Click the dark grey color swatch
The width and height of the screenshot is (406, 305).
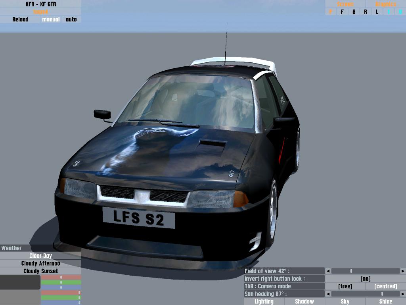click(x=20, y=282)
